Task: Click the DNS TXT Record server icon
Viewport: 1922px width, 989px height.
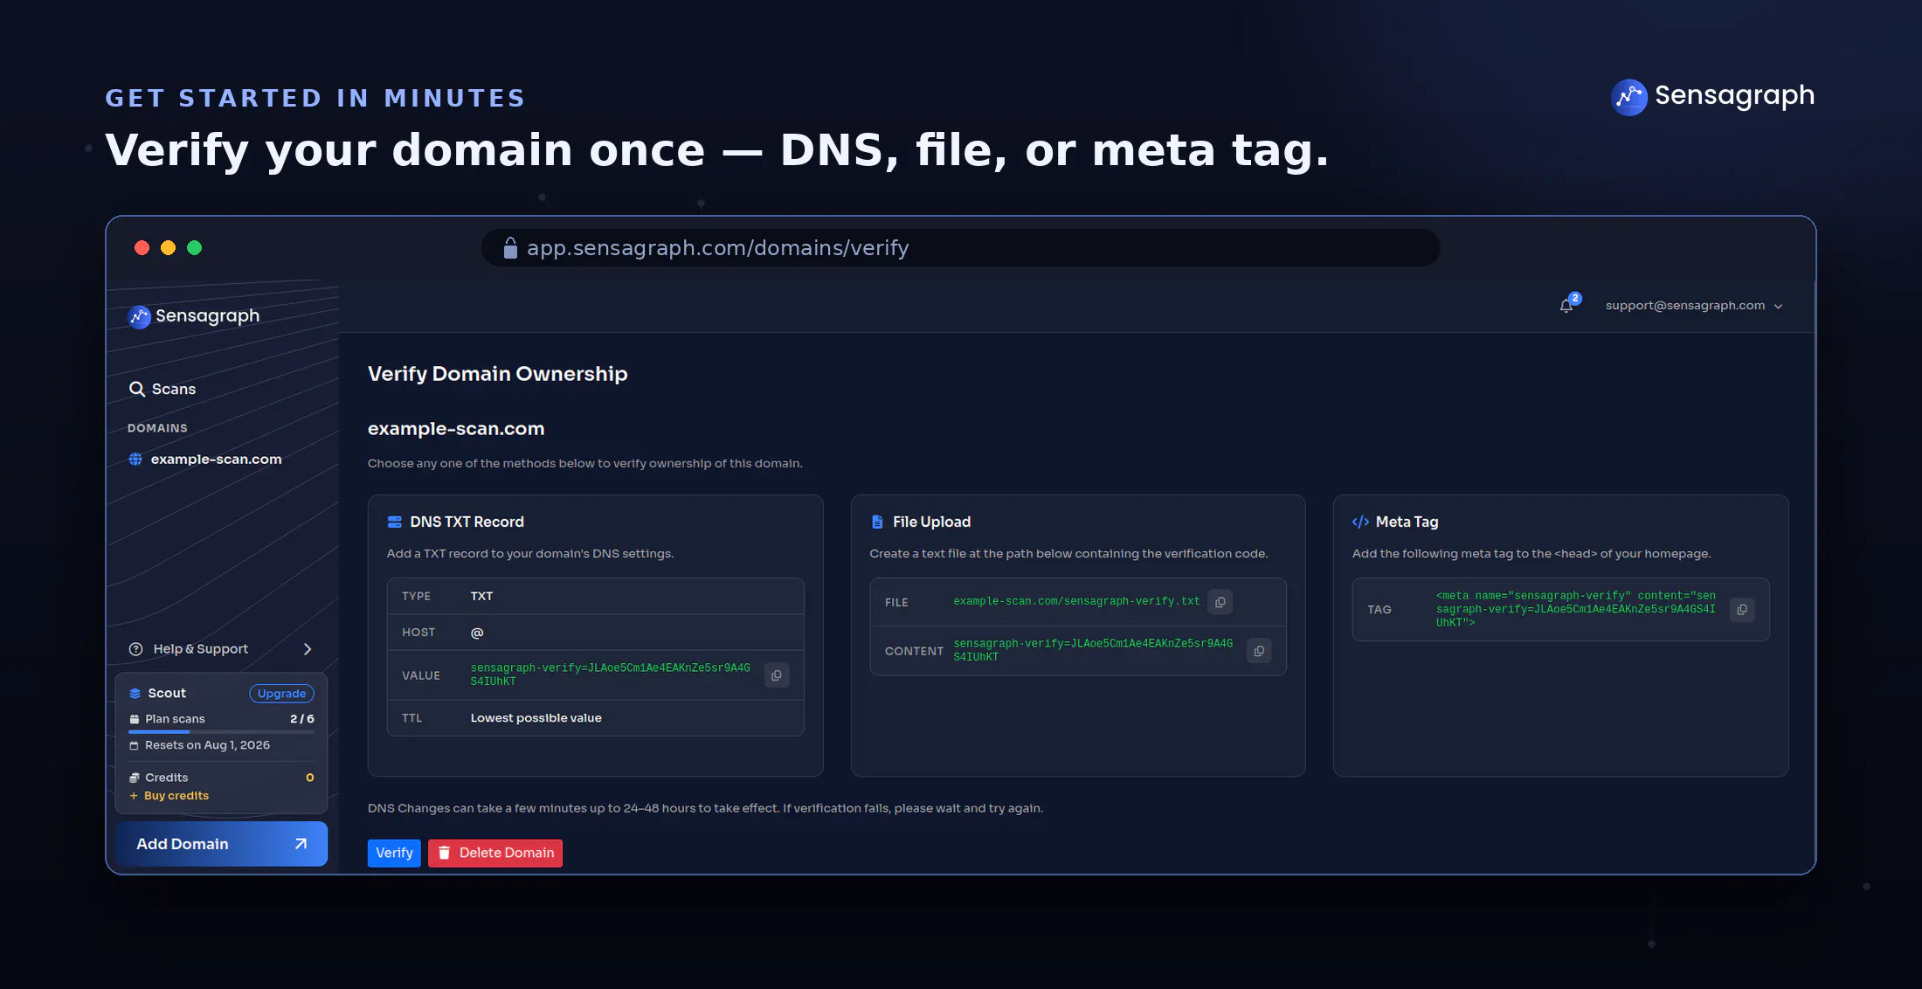Action: click(x=395, y=522)
